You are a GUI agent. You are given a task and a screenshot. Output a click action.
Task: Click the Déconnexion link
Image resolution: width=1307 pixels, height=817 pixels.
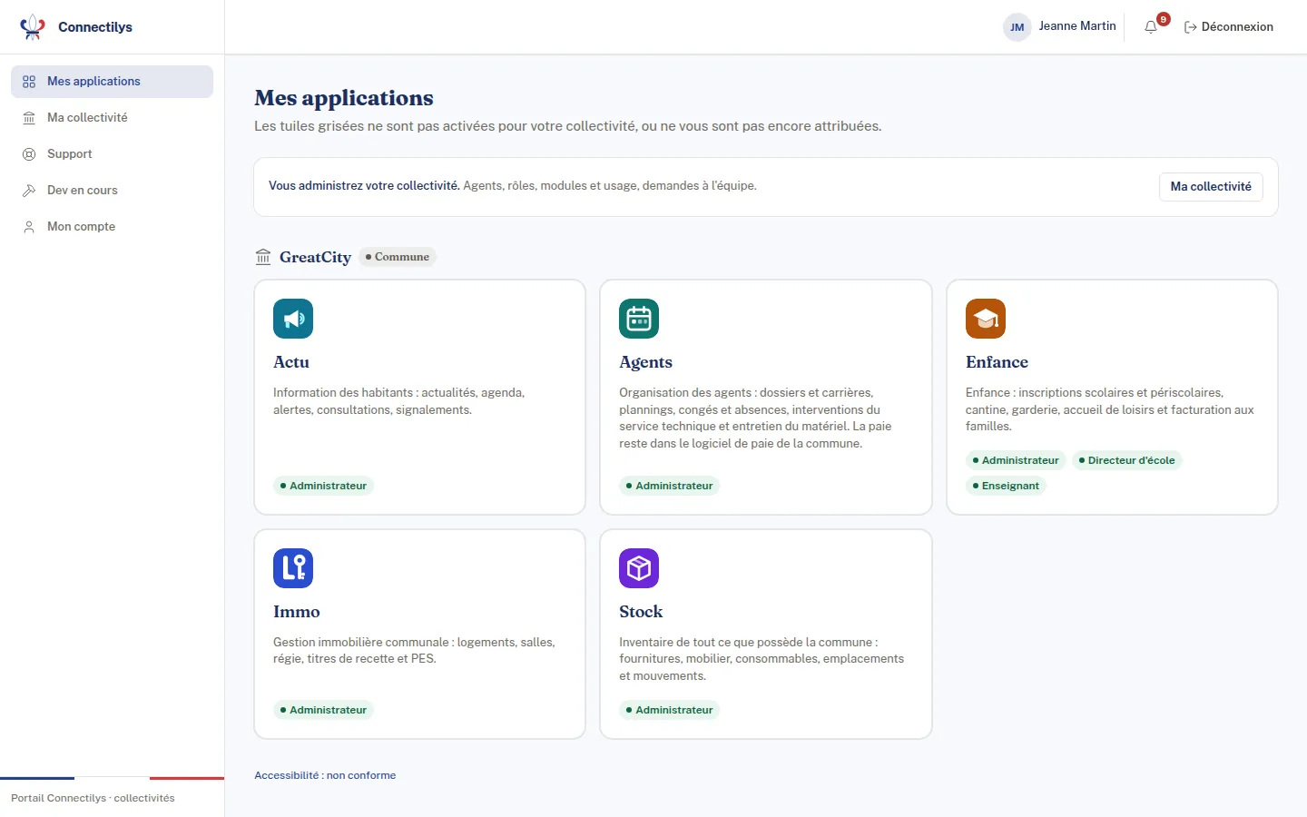click(1229, 27)
